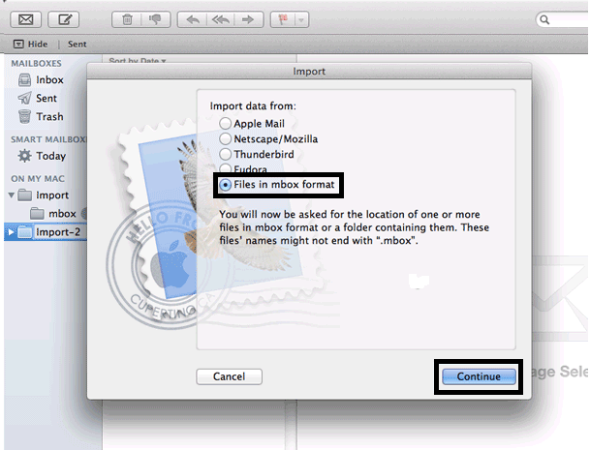Click the search field in toolbar
Image resolution: width=590 pixels, height=450 pixels.
(563, 19)
